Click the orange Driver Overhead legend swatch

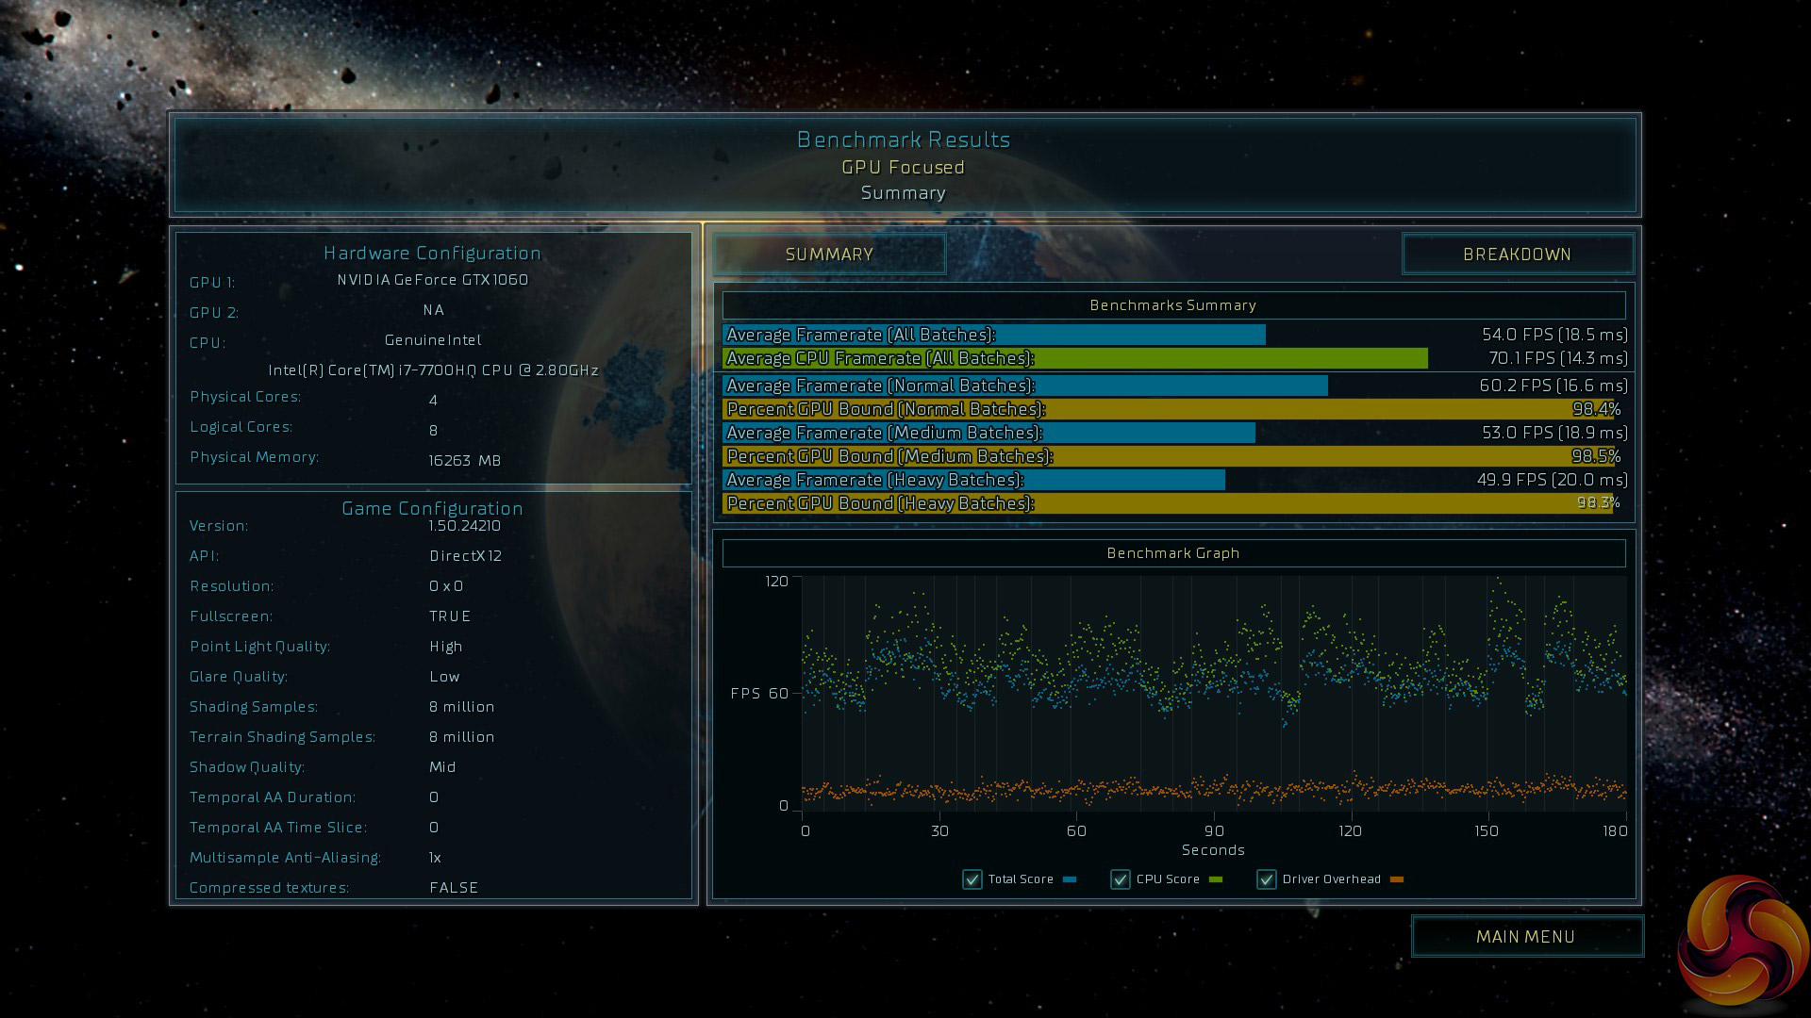point(1397,879)
